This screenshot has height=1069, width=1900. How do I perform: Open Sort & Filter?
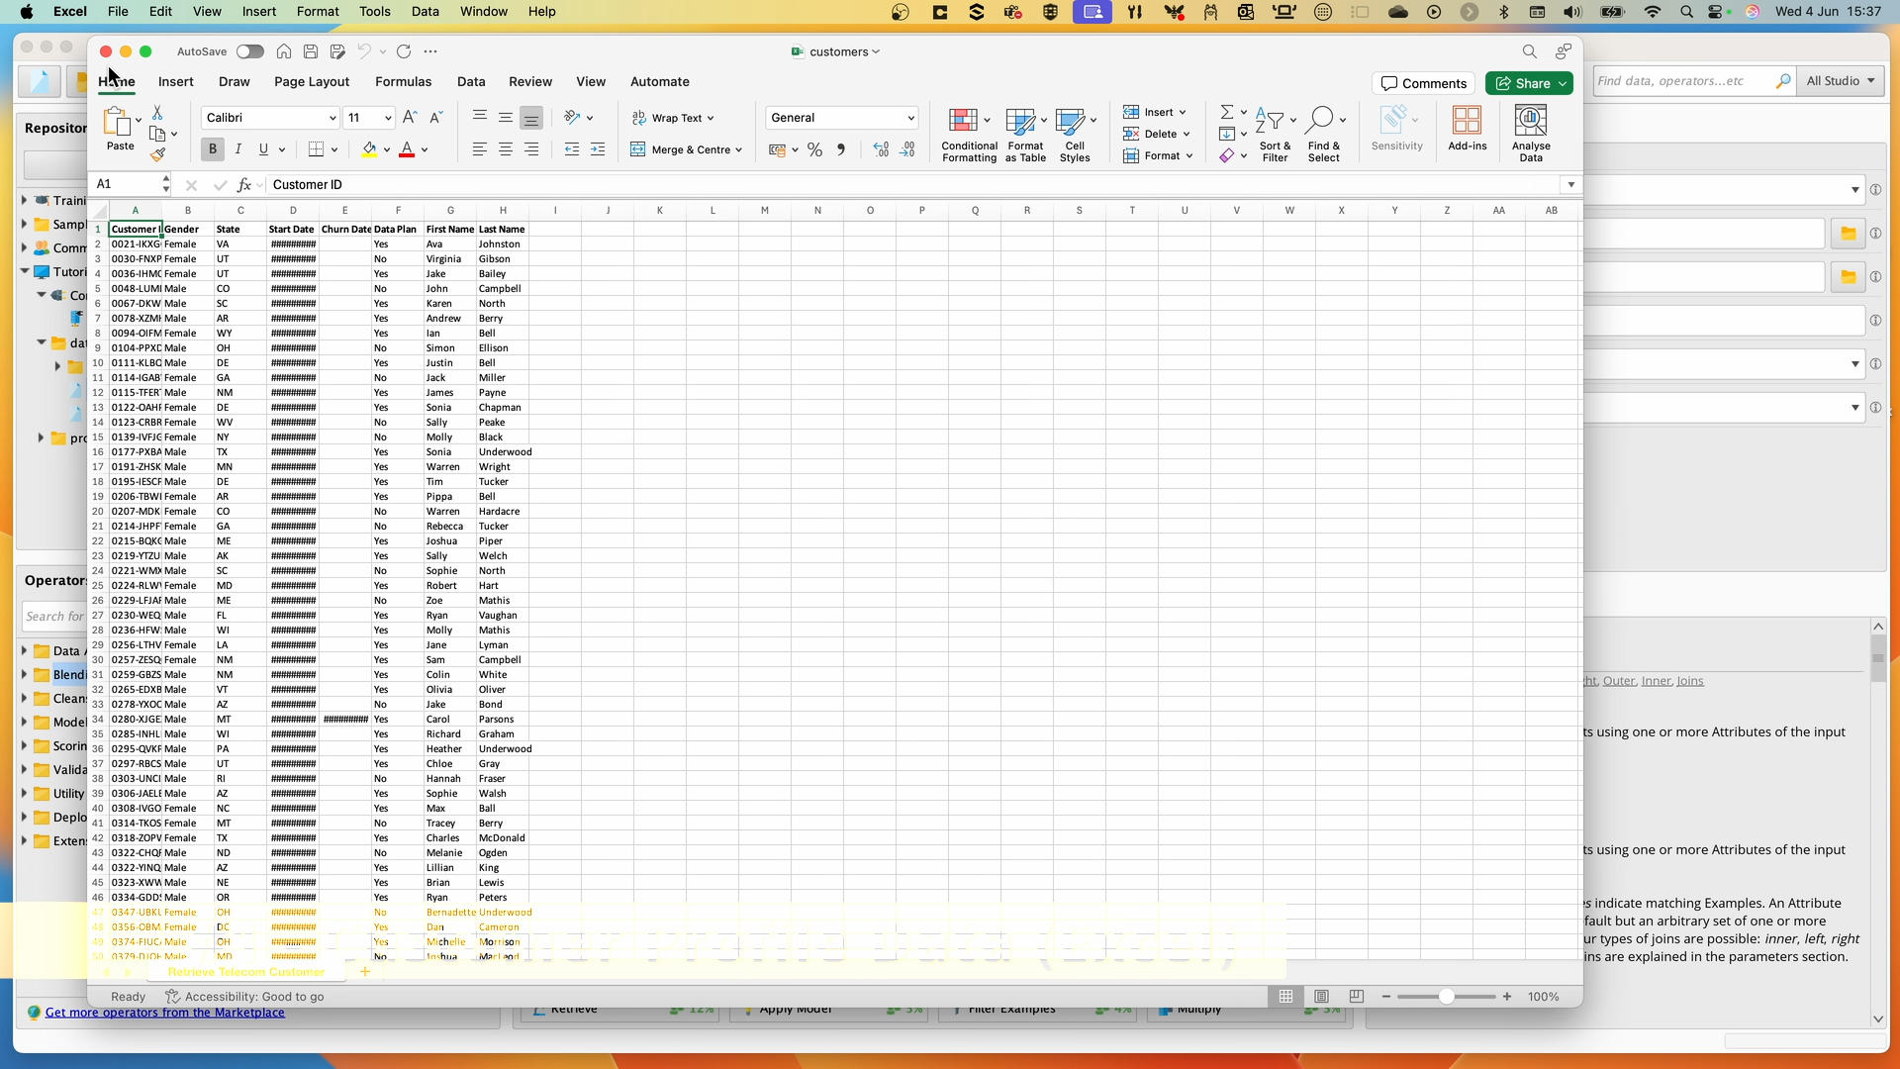click(x=1275, y=132)
